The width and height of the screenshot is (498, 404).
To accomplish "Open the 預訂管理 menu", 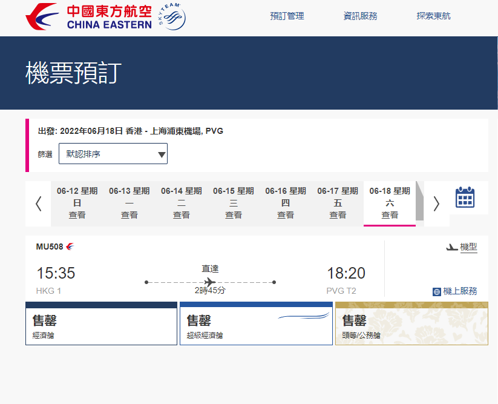I will pyautogui.click(x=287, y=16).
